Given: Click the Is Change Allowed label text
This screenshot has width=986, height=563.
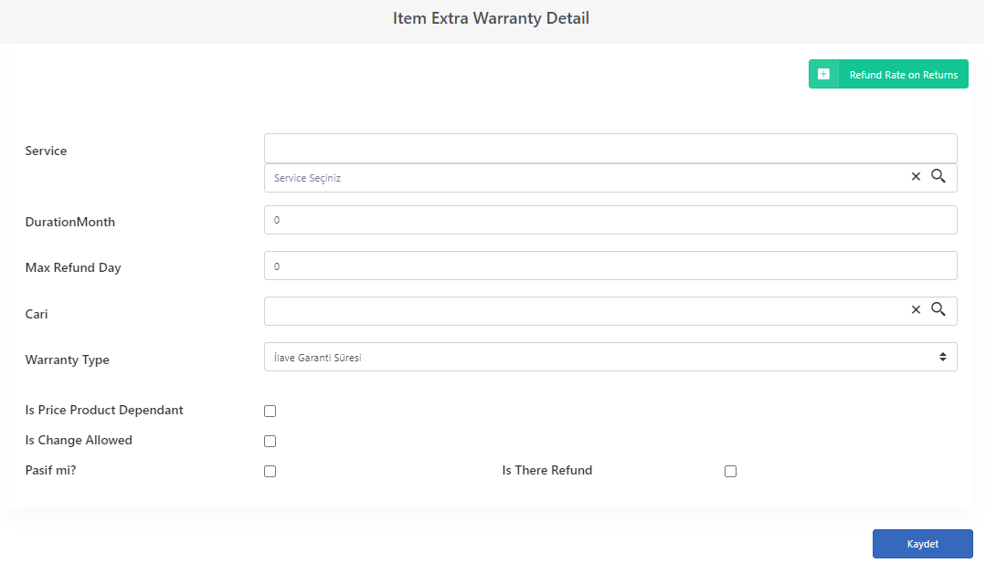Looking at the screenshot, I should 79,440.
